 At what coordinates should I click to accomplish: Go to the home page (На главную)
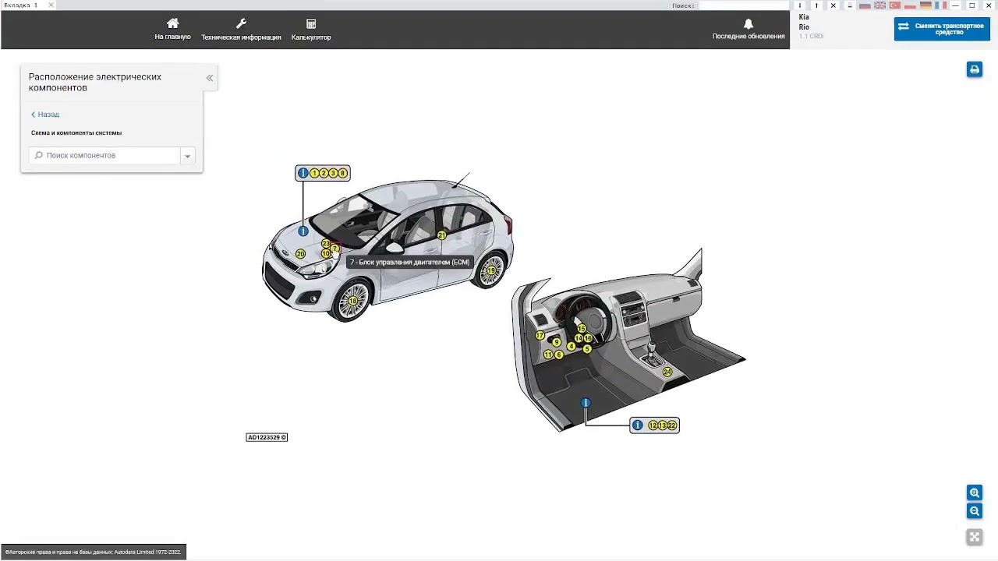pos(172,29)
